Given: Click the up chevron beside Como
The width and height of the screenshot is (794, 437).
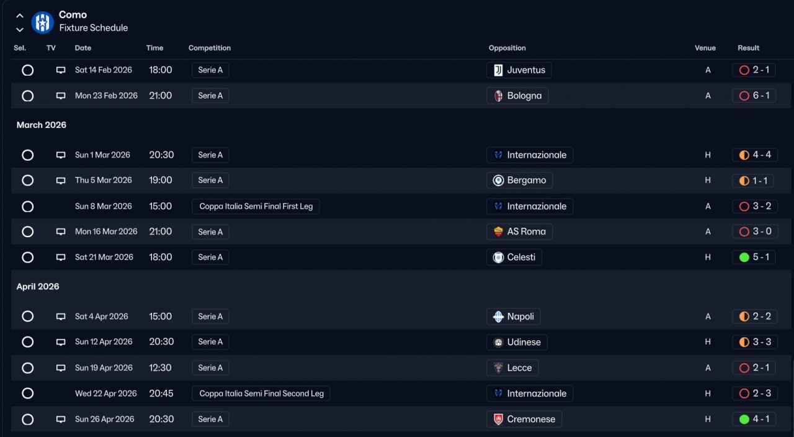Looking at the screenshot, I should point(20,16).
